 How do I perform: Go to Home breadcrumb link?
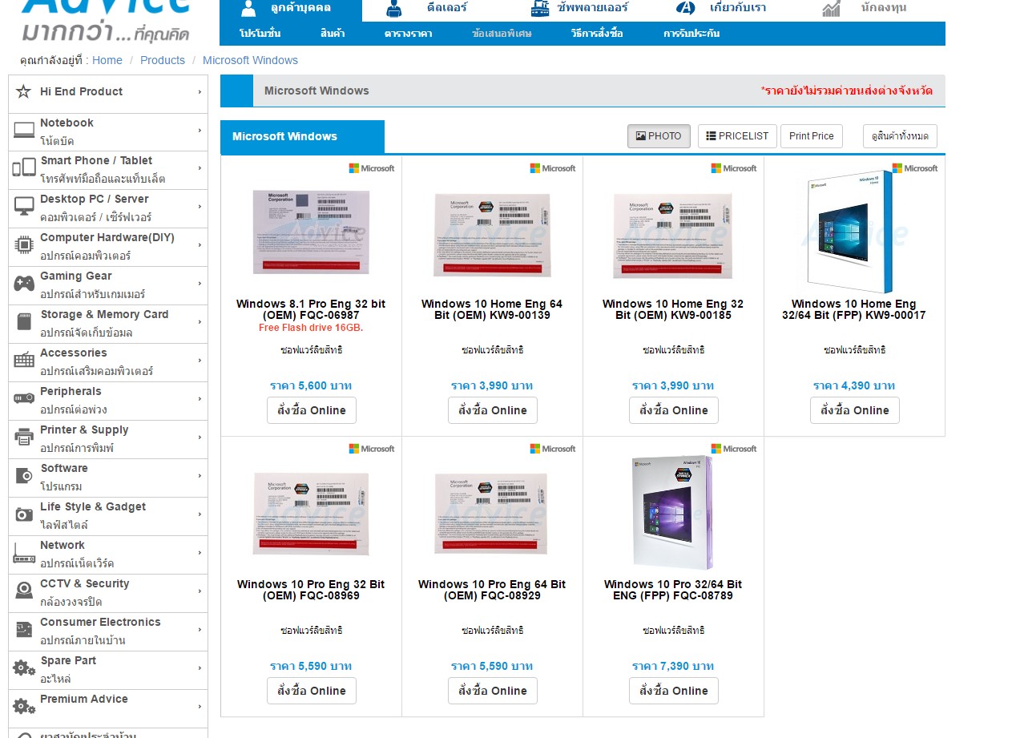[107, 60]
